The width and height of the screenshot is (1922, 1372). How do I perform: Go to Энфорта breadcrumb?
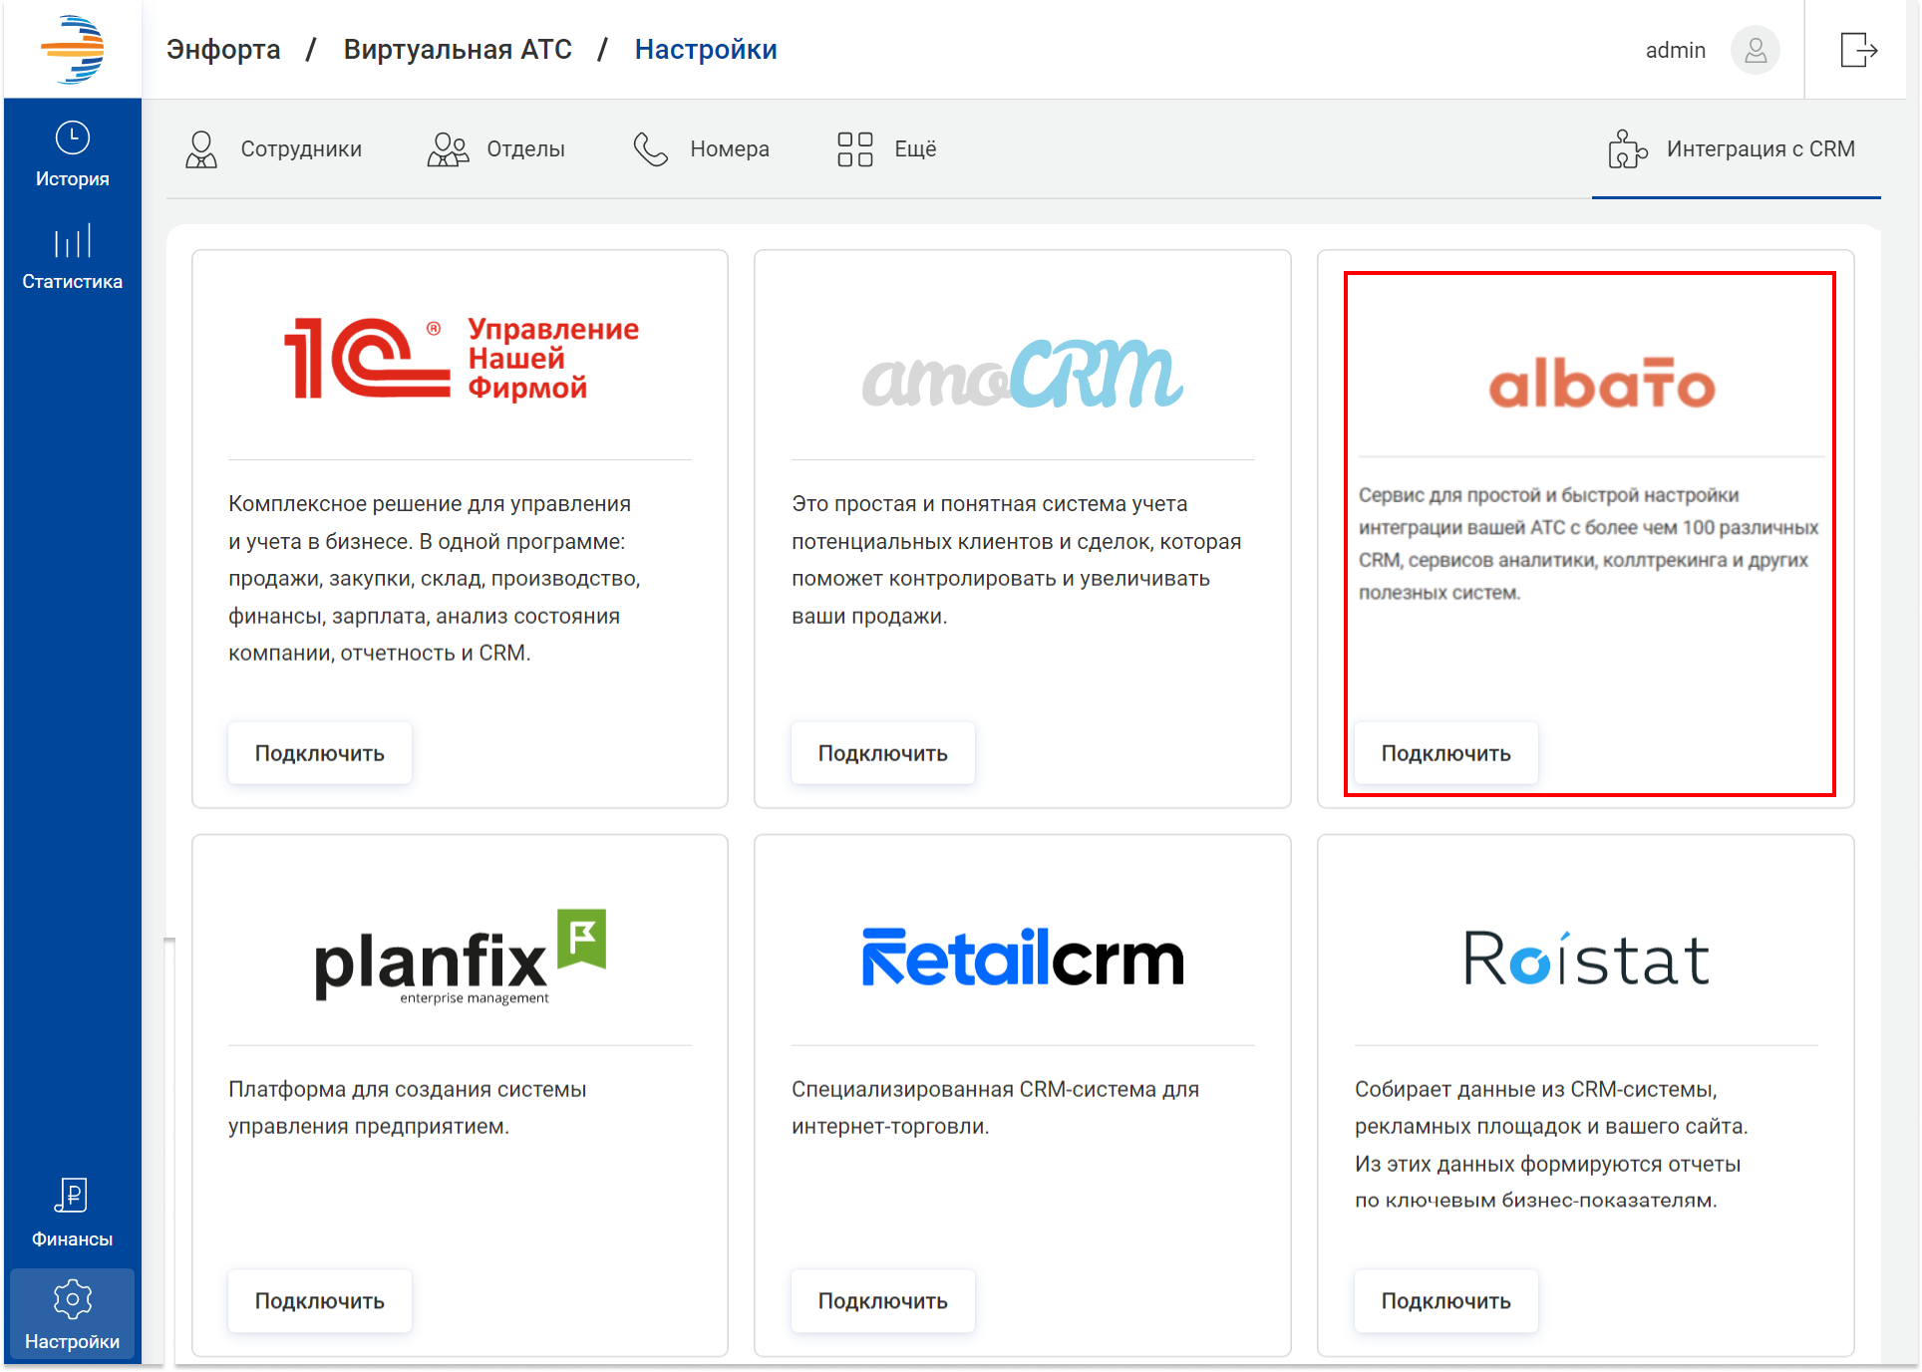223,50
